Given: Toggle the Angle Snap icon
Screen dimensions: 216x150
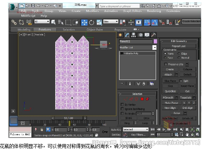Looking at the screenshot, I should point(154,23).
